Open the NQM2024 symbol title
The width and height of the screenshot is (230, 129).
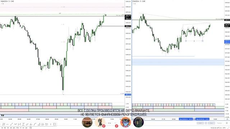point(7,1)
